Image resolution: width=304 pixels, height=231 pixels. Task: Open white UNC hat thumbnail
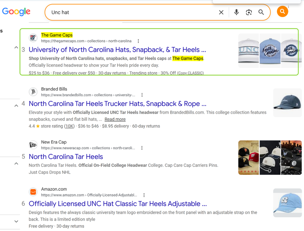point(249,51)
